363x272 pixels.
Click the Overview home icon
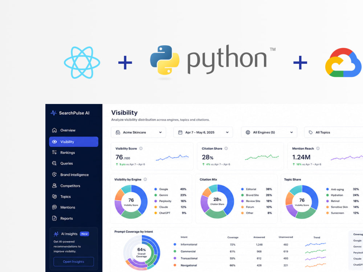click(x=54, y=130)
